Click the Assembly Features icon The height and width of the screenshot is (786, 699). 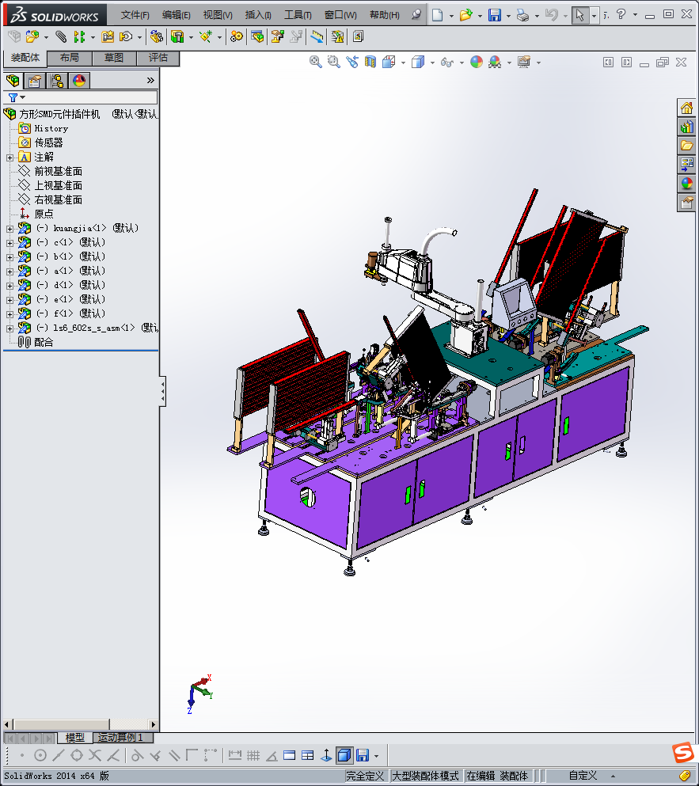click(177, 36)
